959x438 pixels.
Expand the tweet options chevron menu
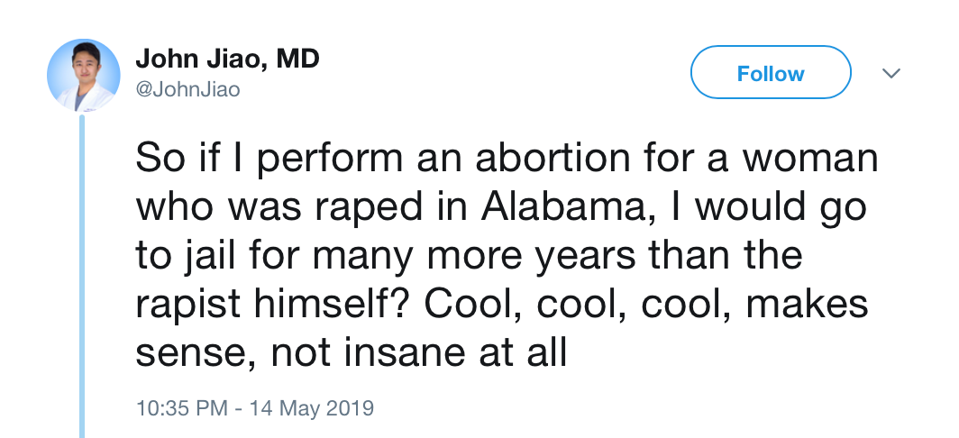pos(890,73)
